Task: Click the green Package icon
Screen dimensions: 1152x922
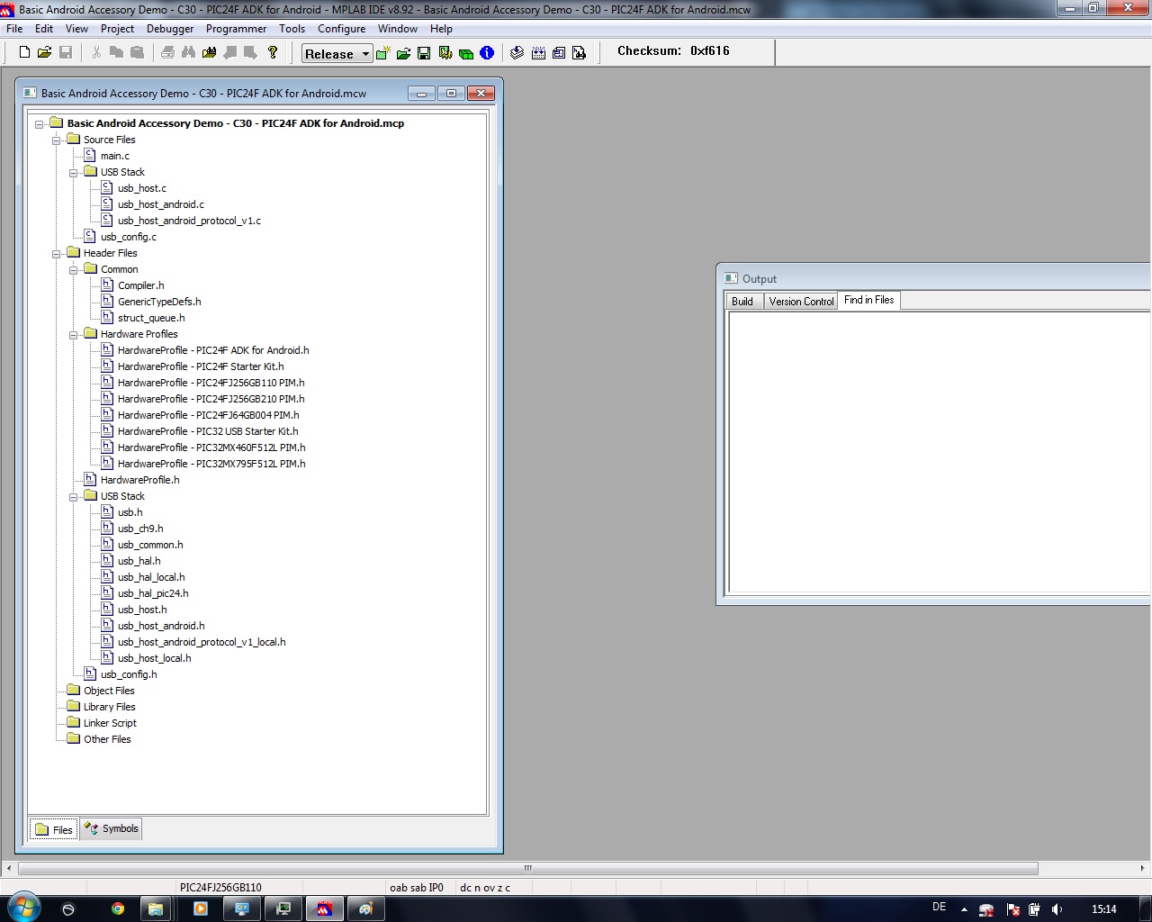Action: (466, 53)
